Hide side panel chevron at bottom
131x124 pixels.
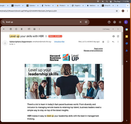[x=127, y=121]
